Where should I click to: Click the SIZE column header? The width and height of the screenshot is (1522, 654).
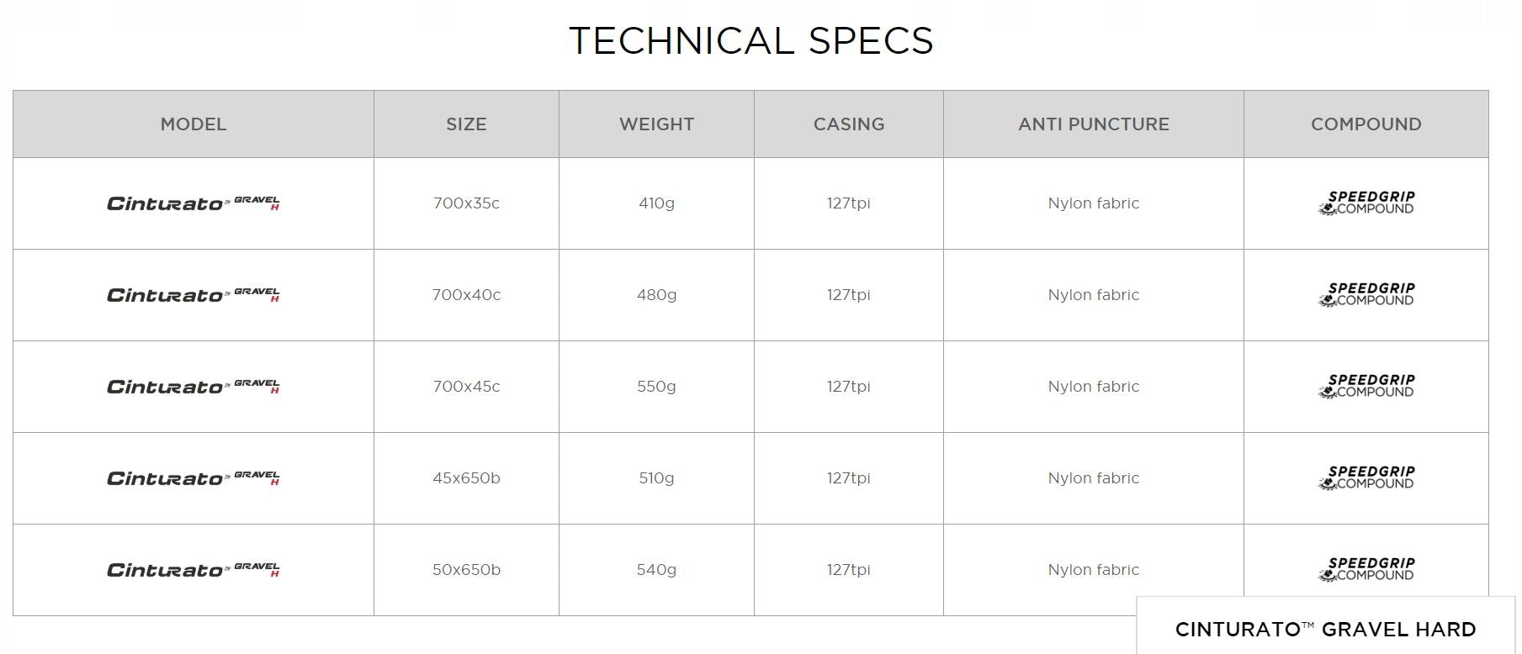pyautogui.click(x=466, y=124)
